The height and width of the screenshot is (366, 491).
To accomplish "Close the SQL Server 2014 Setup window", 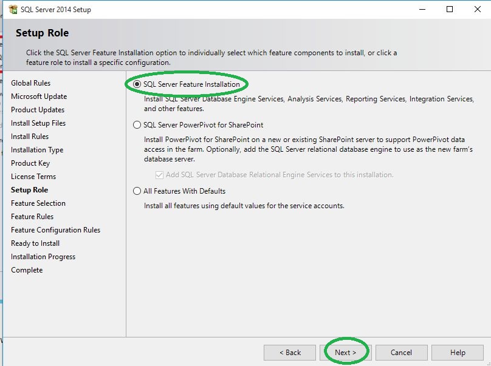I will (477, 9).
